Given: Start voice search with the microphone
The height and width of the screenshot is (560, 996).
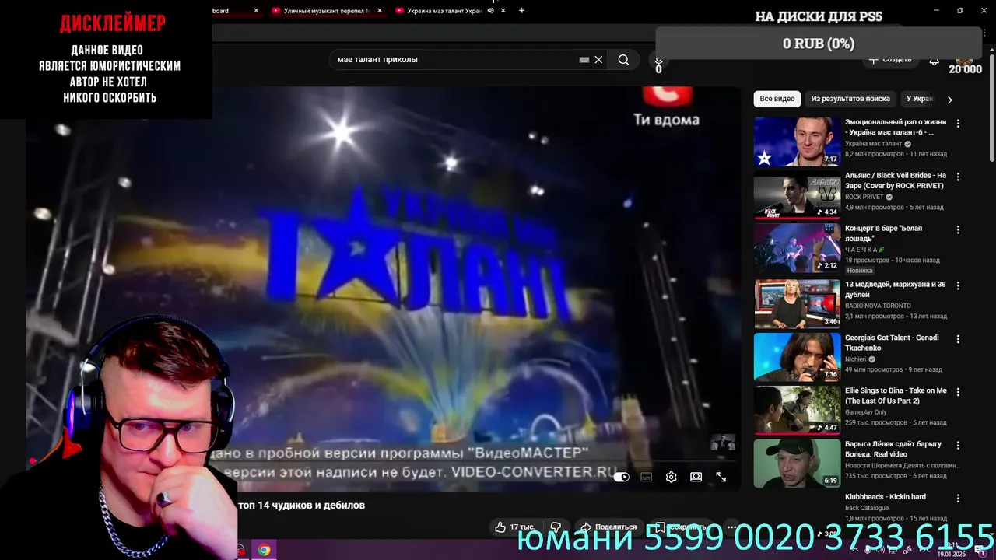Looking at the screenshot, I should click(x=658, y=60).
